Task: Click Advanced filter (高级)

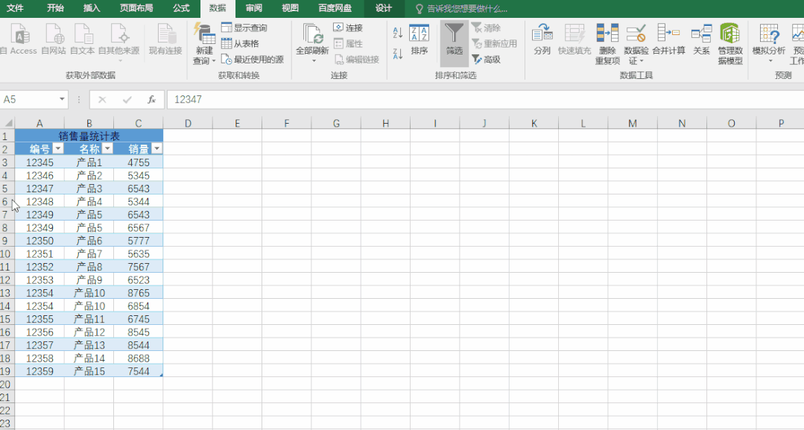Action: [x=486, y=60]
